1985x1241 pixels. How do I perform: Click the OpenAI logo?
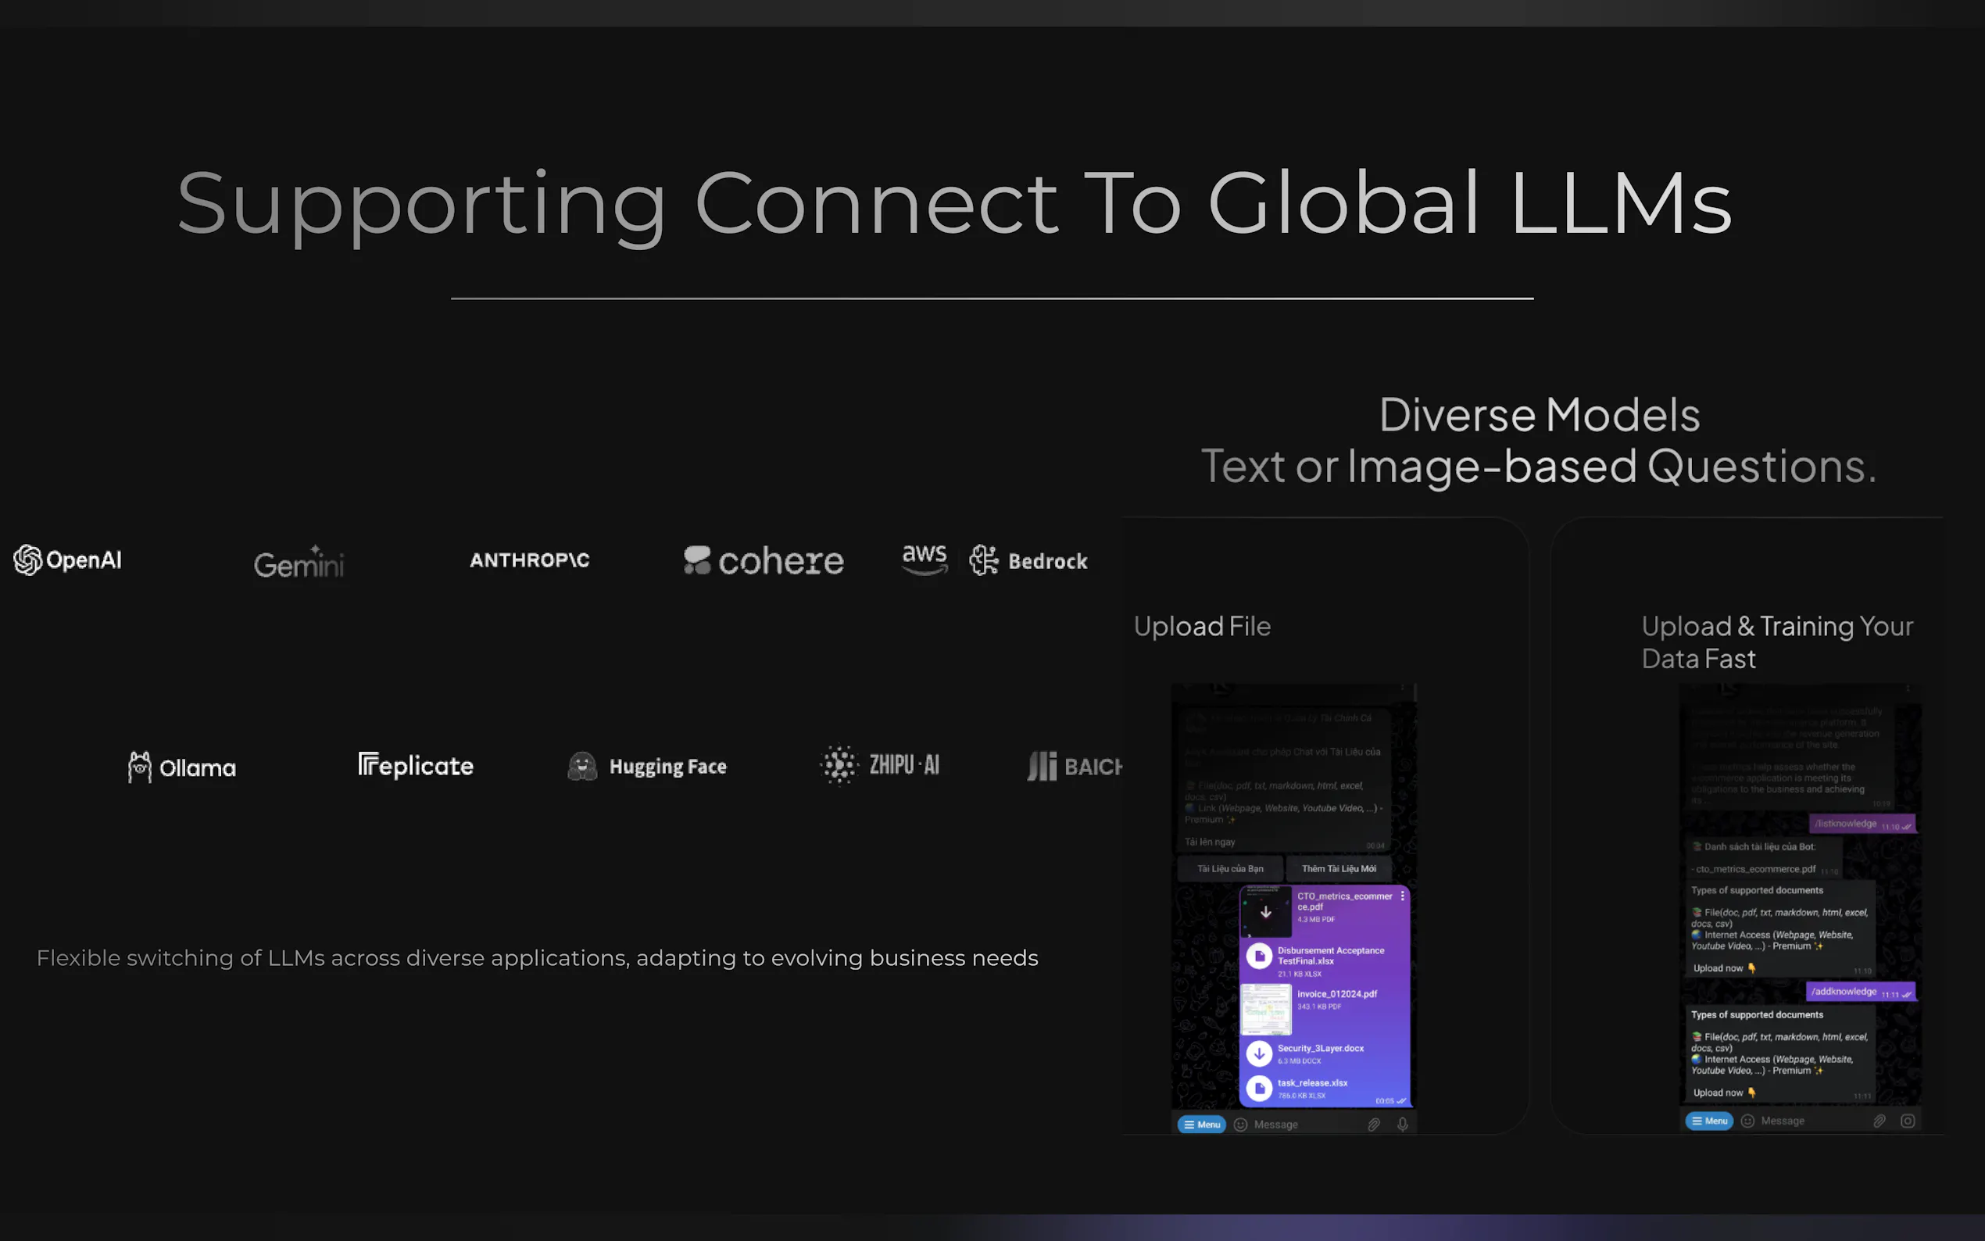point(67,560)
